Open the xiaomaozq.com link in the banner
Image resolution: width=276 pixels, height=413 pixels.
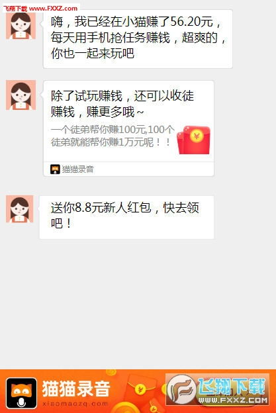click(x=75, y=404)
